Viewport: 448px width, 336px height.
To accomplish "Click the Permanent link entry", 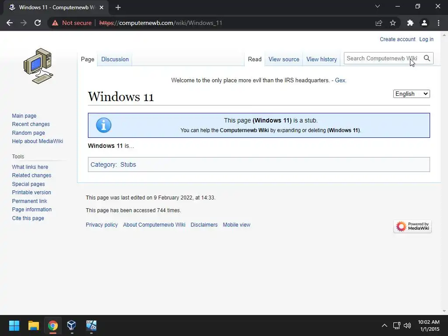I will [x=29, y=201].
